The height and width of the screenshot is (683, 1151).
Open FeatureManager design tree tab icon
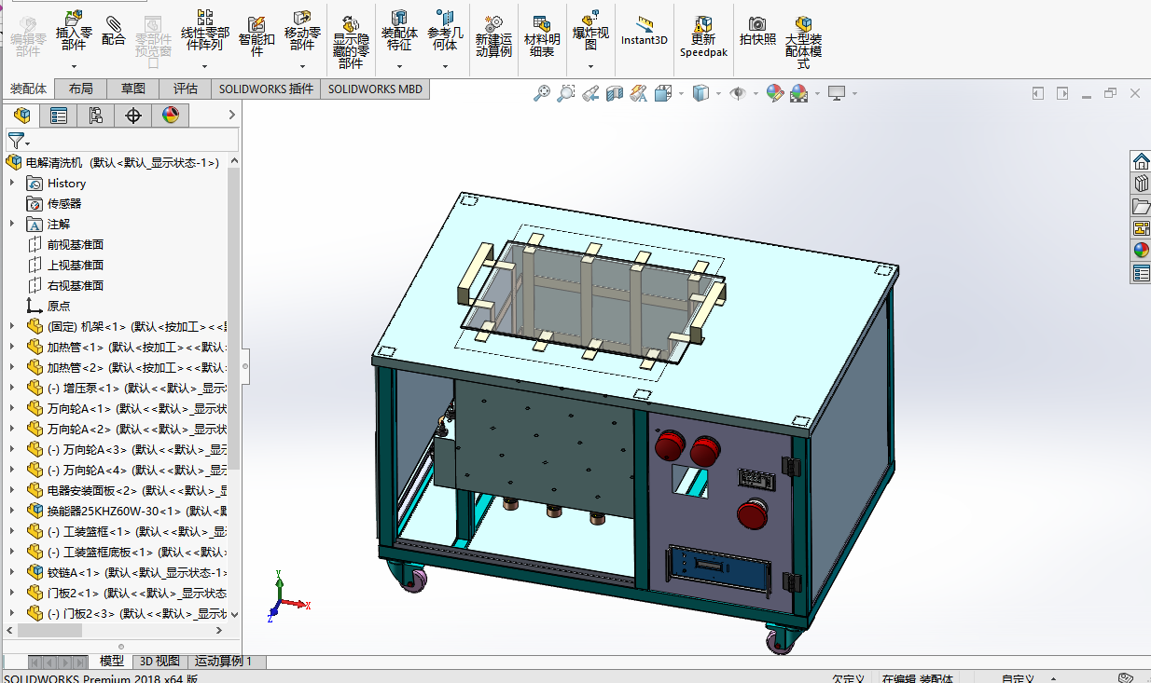pyautogui.click(x=21, y=115)
